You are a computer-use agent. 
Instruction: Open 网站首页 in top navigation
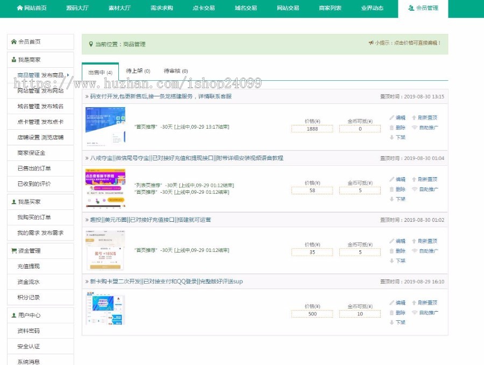coord(32,8)
